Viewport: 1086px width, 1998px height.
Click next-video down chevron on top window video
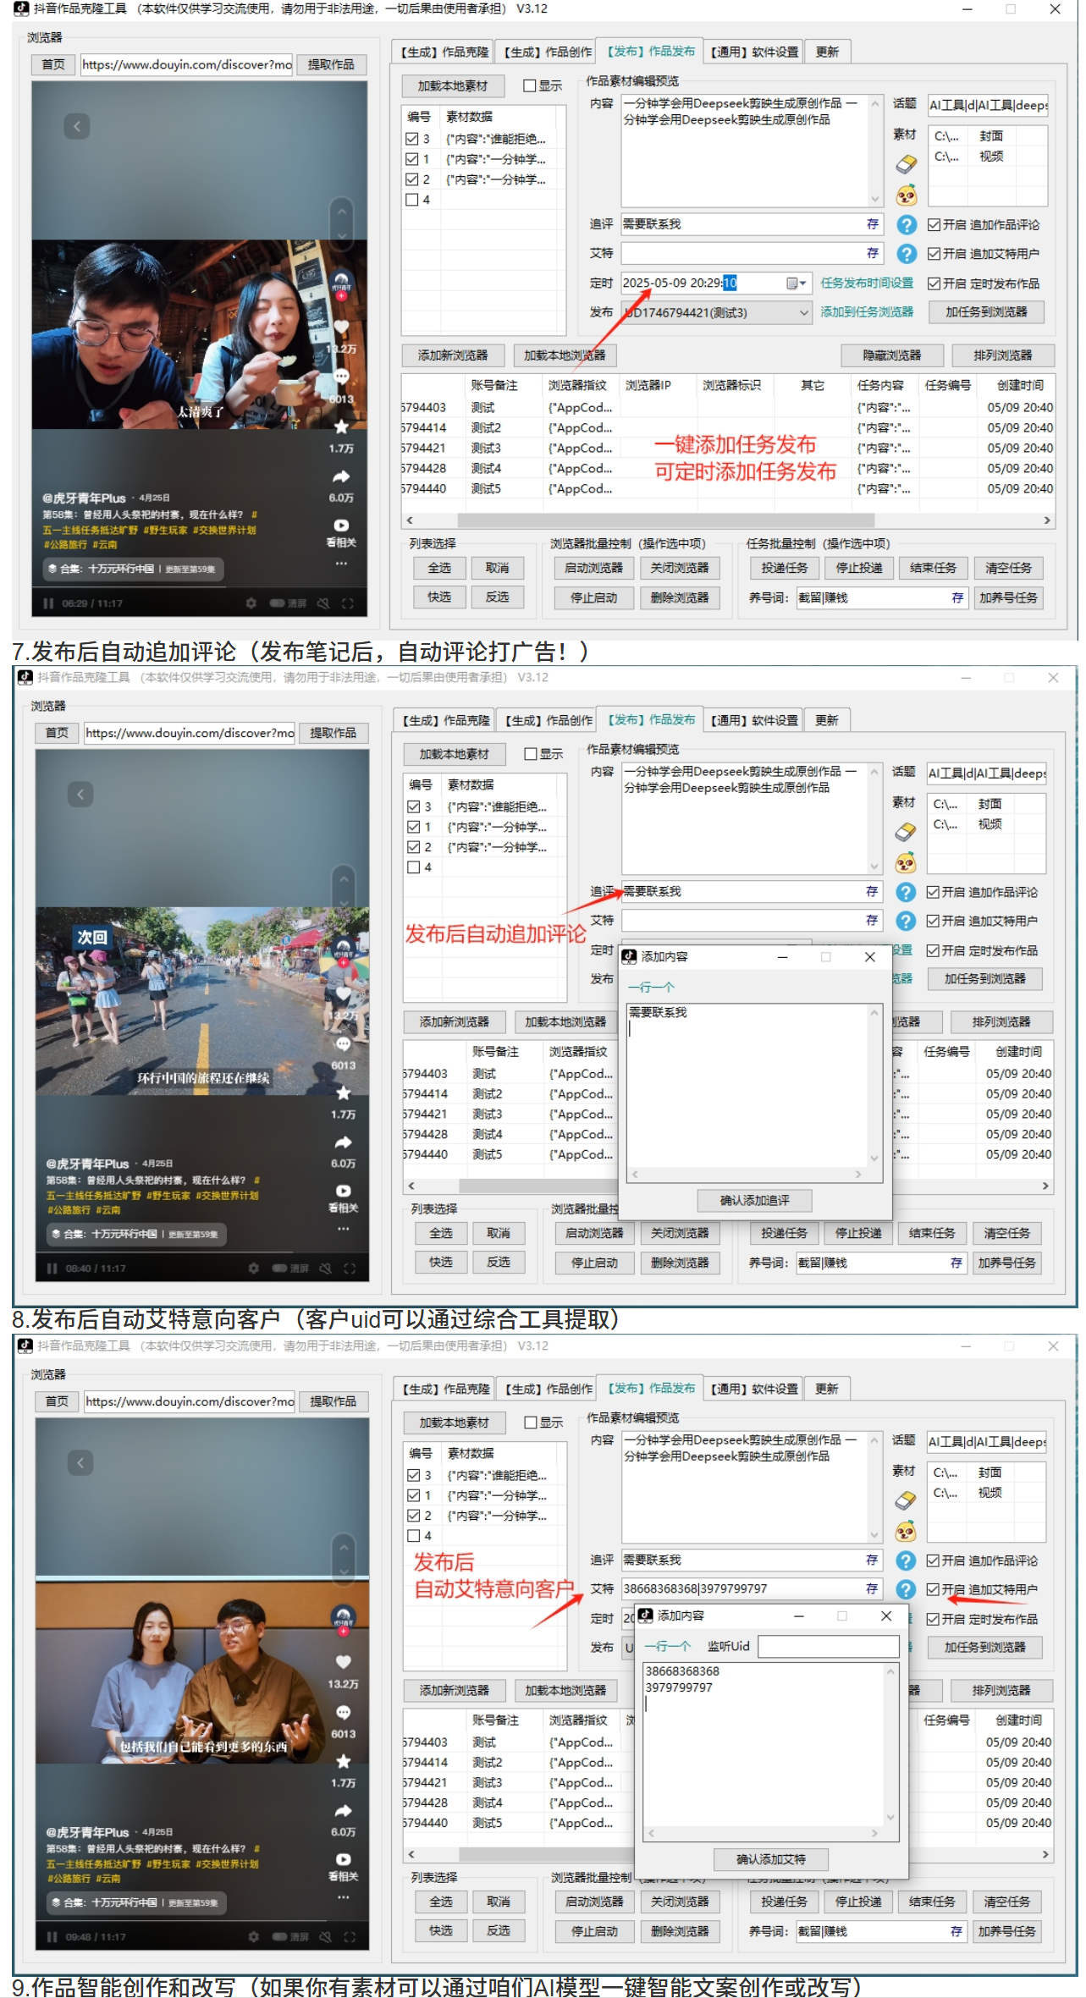(x=341, y=234)
